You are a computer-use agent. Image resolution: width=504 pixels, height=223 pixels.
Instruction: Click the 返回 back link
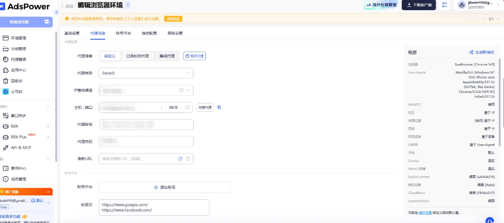(x=68, y=6)
